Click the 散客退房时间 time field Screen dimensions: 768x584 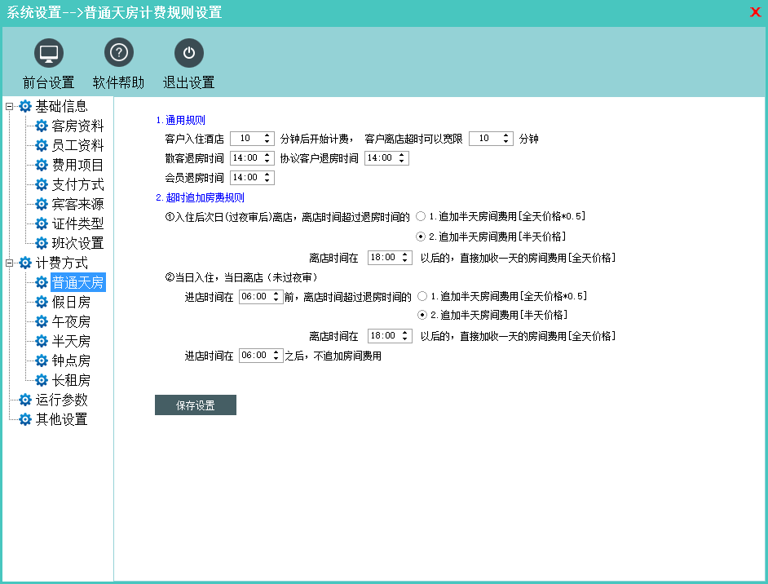[x=245, y=158]
